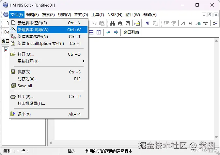Open the 搜索(S) menu
The height and width of the screenshot is (155, 220).
(x=48, y=15)
